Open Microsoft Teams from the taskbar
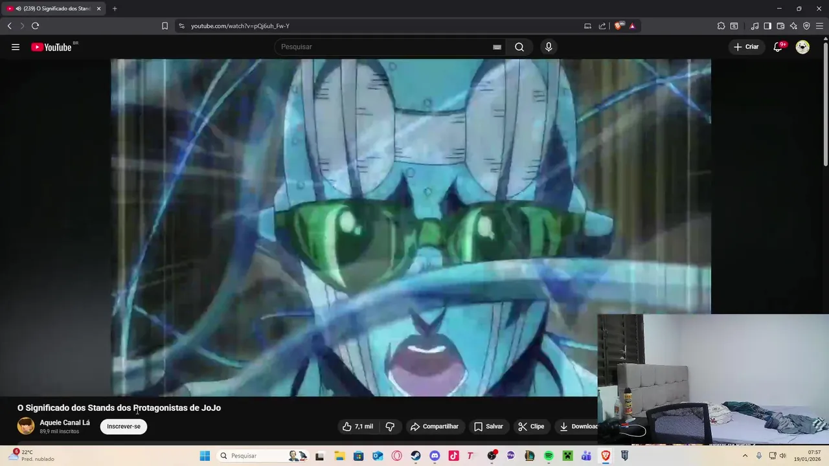 coord(586,456)
